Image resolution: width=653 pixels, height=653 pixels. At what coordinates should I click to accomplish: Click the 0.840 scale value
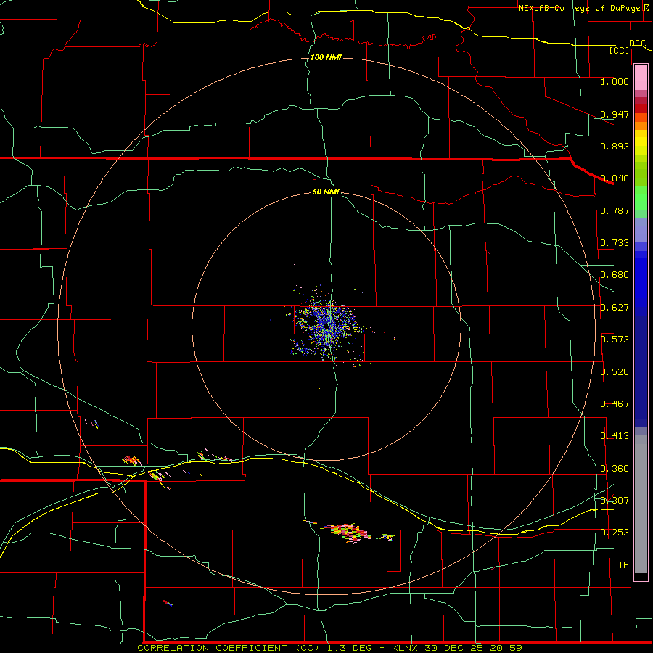(x=615, y=178)
